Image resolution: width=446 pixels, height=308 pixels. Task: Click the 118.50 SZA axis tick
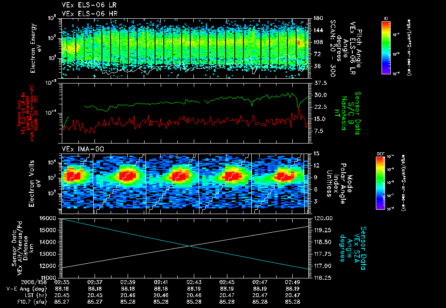323,242
